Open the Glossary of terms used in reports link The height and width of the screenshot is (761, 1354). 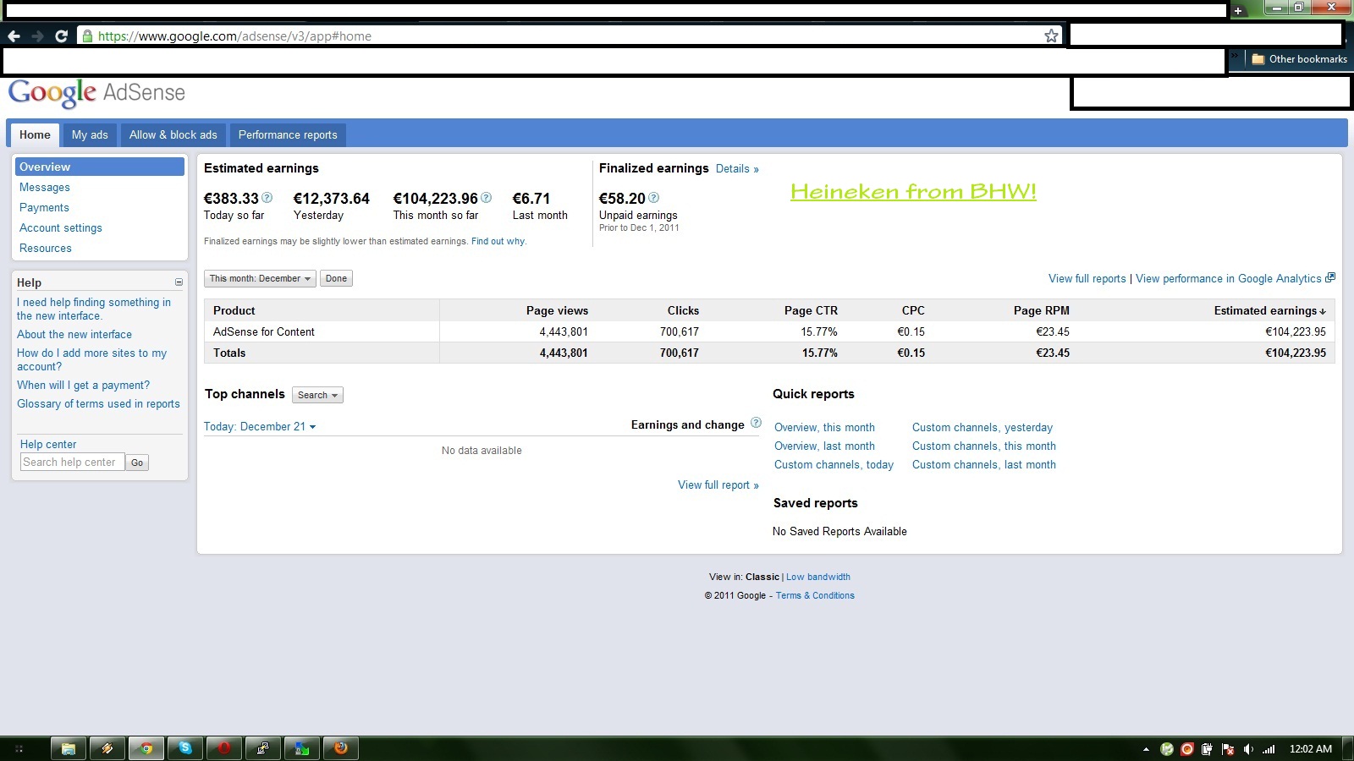pyautogui.click(x=98, y=404)
